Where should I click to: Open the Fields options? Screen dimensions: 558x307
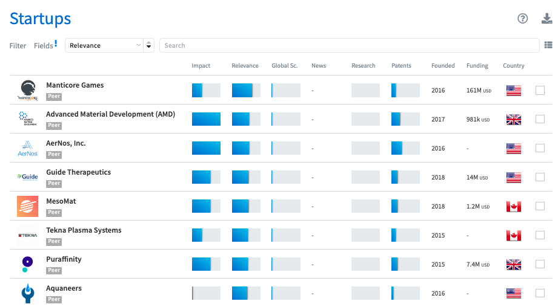[44, 45]
